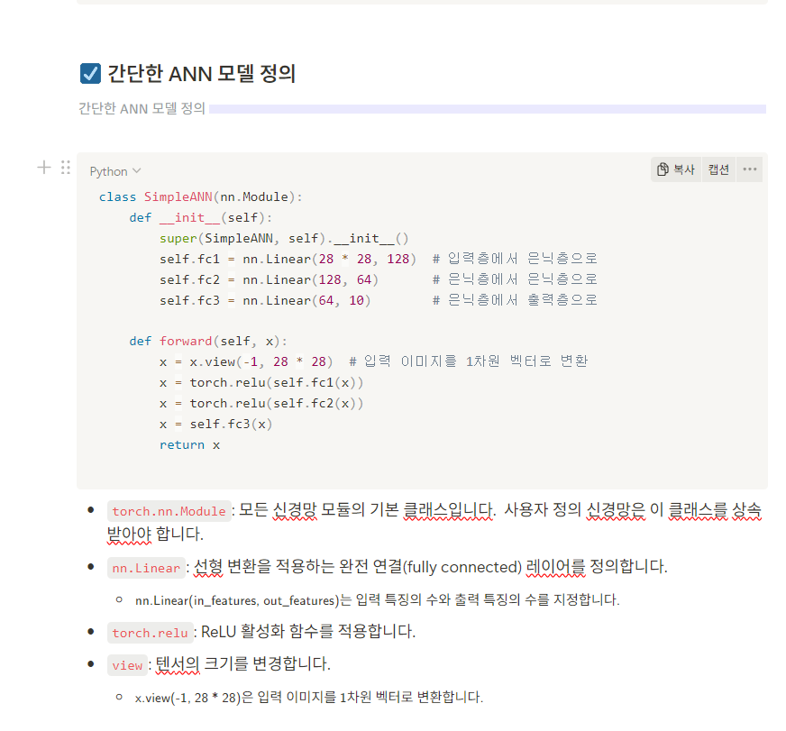
Task: Click the comment # 입력 이미지를 1차원 벡터로 변환
Action: coord(468,361)
